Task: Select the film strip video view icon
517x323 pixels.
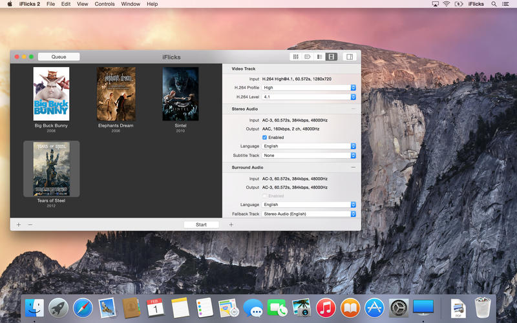Action: tap(331, 57)
